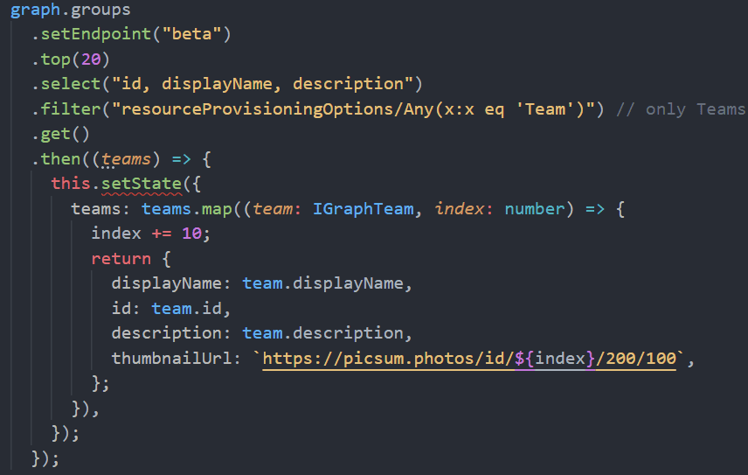748x475 pixels.
Task: Click the number 10 after +=
Action: click(x=191, y=234)
